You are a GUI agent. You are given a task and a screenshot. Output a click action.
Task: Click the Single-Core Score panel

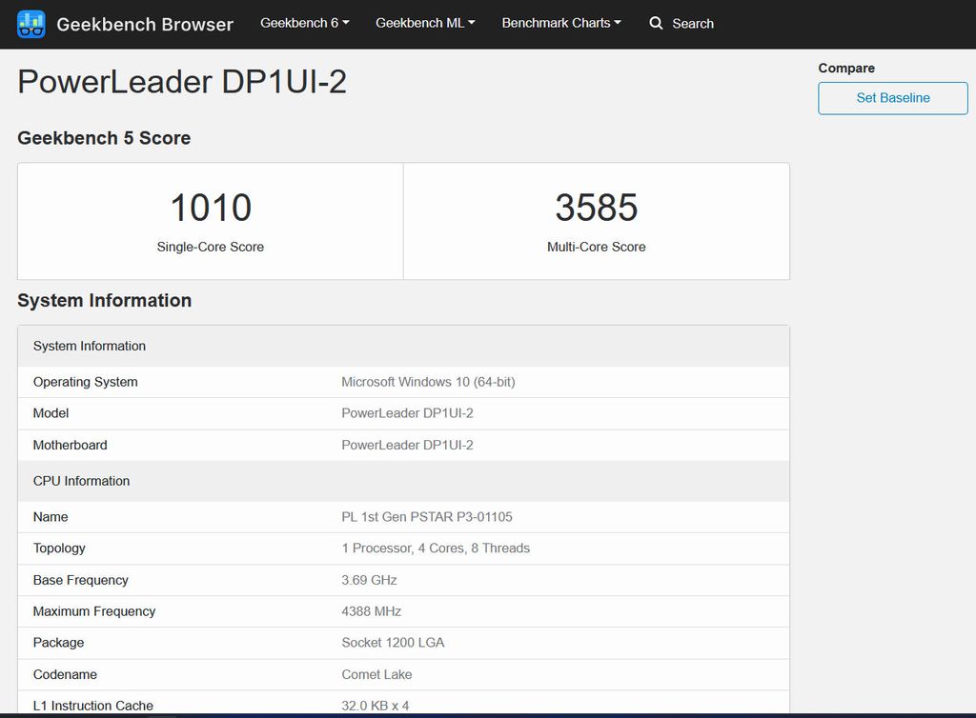(210, 220)
